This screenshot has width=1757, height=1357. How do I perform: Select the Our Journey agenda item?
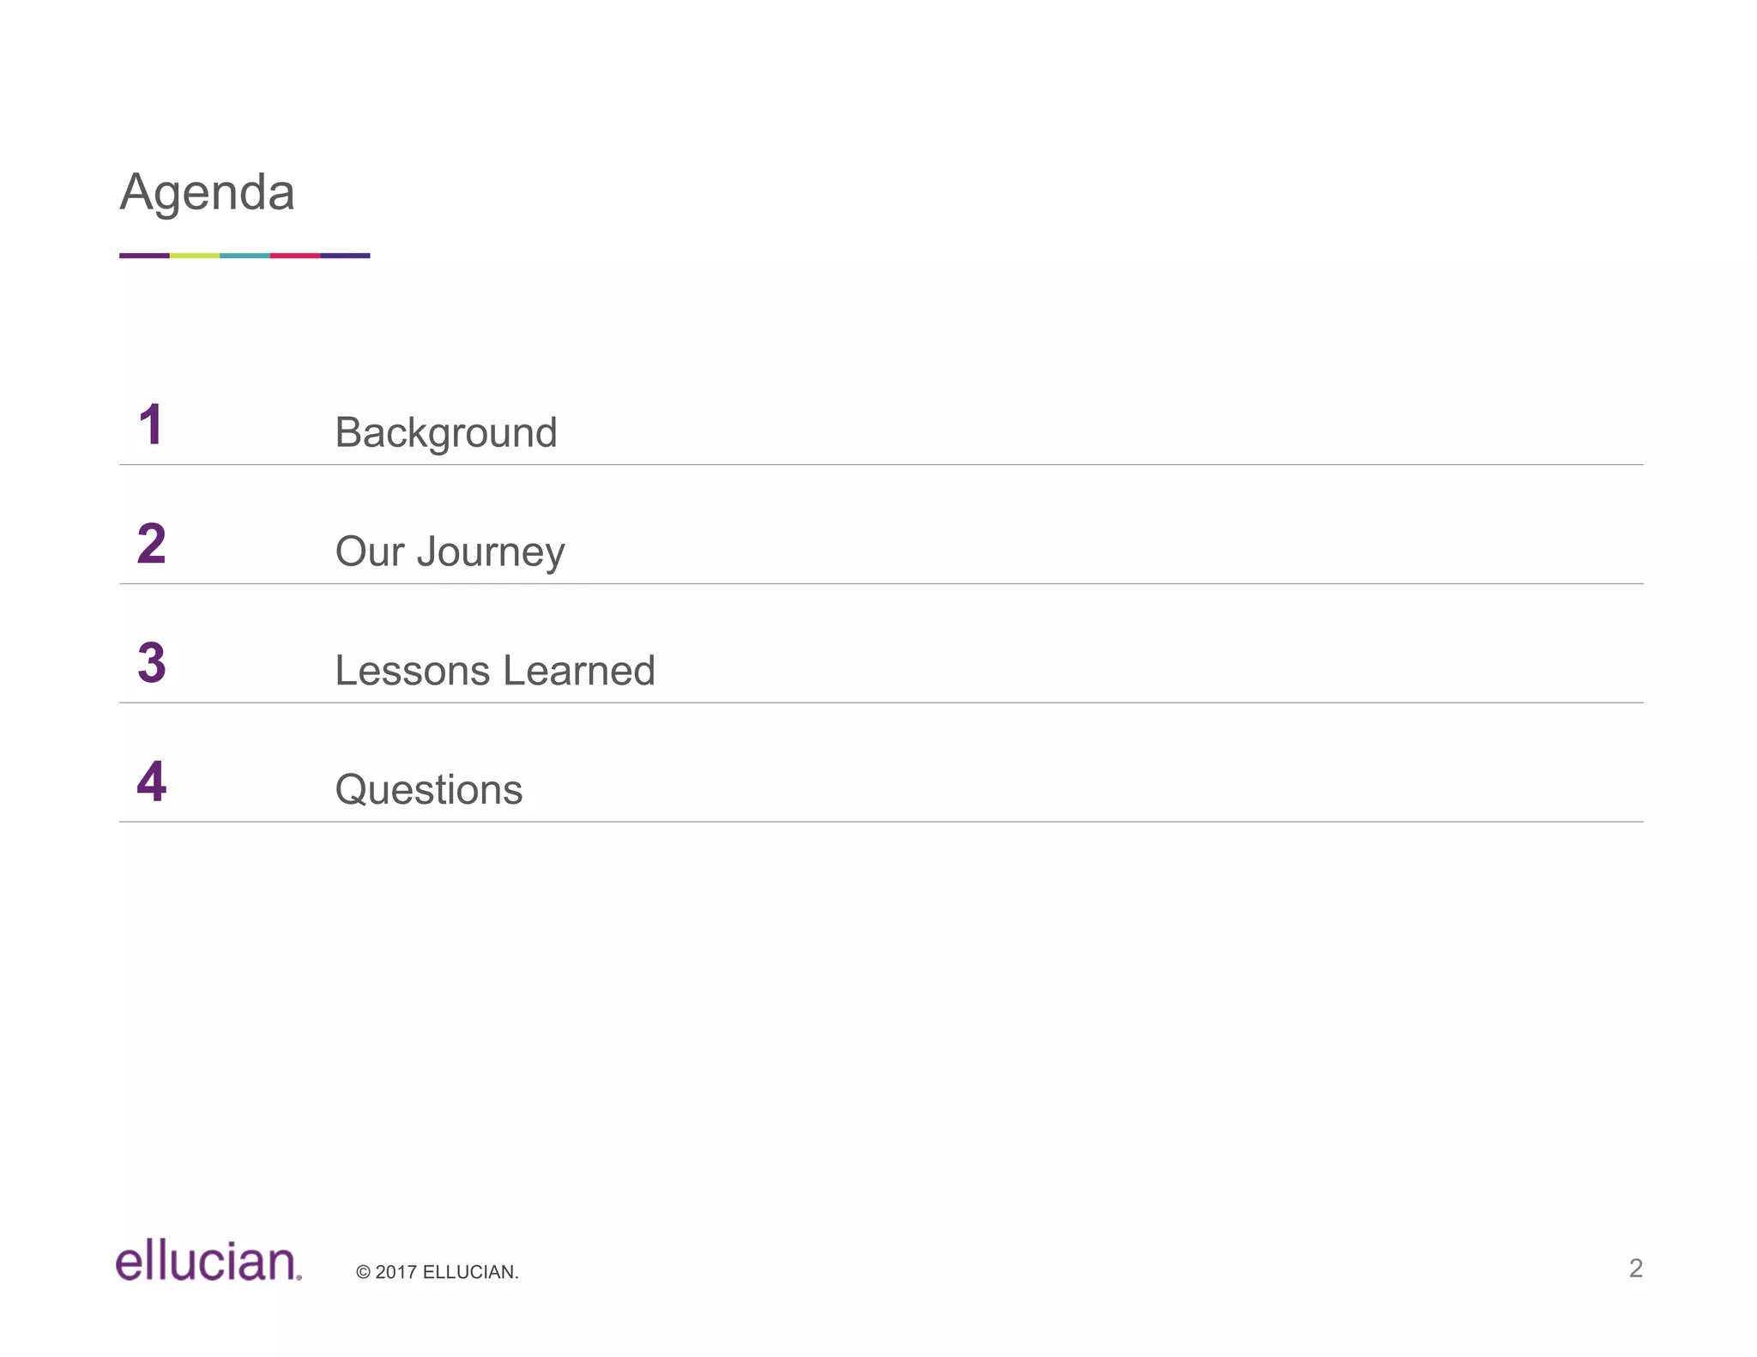[x=450, y=552]
